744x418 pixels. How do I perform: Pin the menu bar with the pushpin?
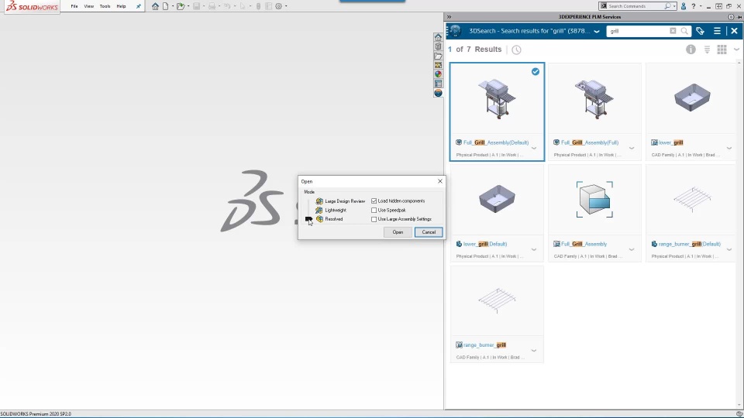pos(138,6)
